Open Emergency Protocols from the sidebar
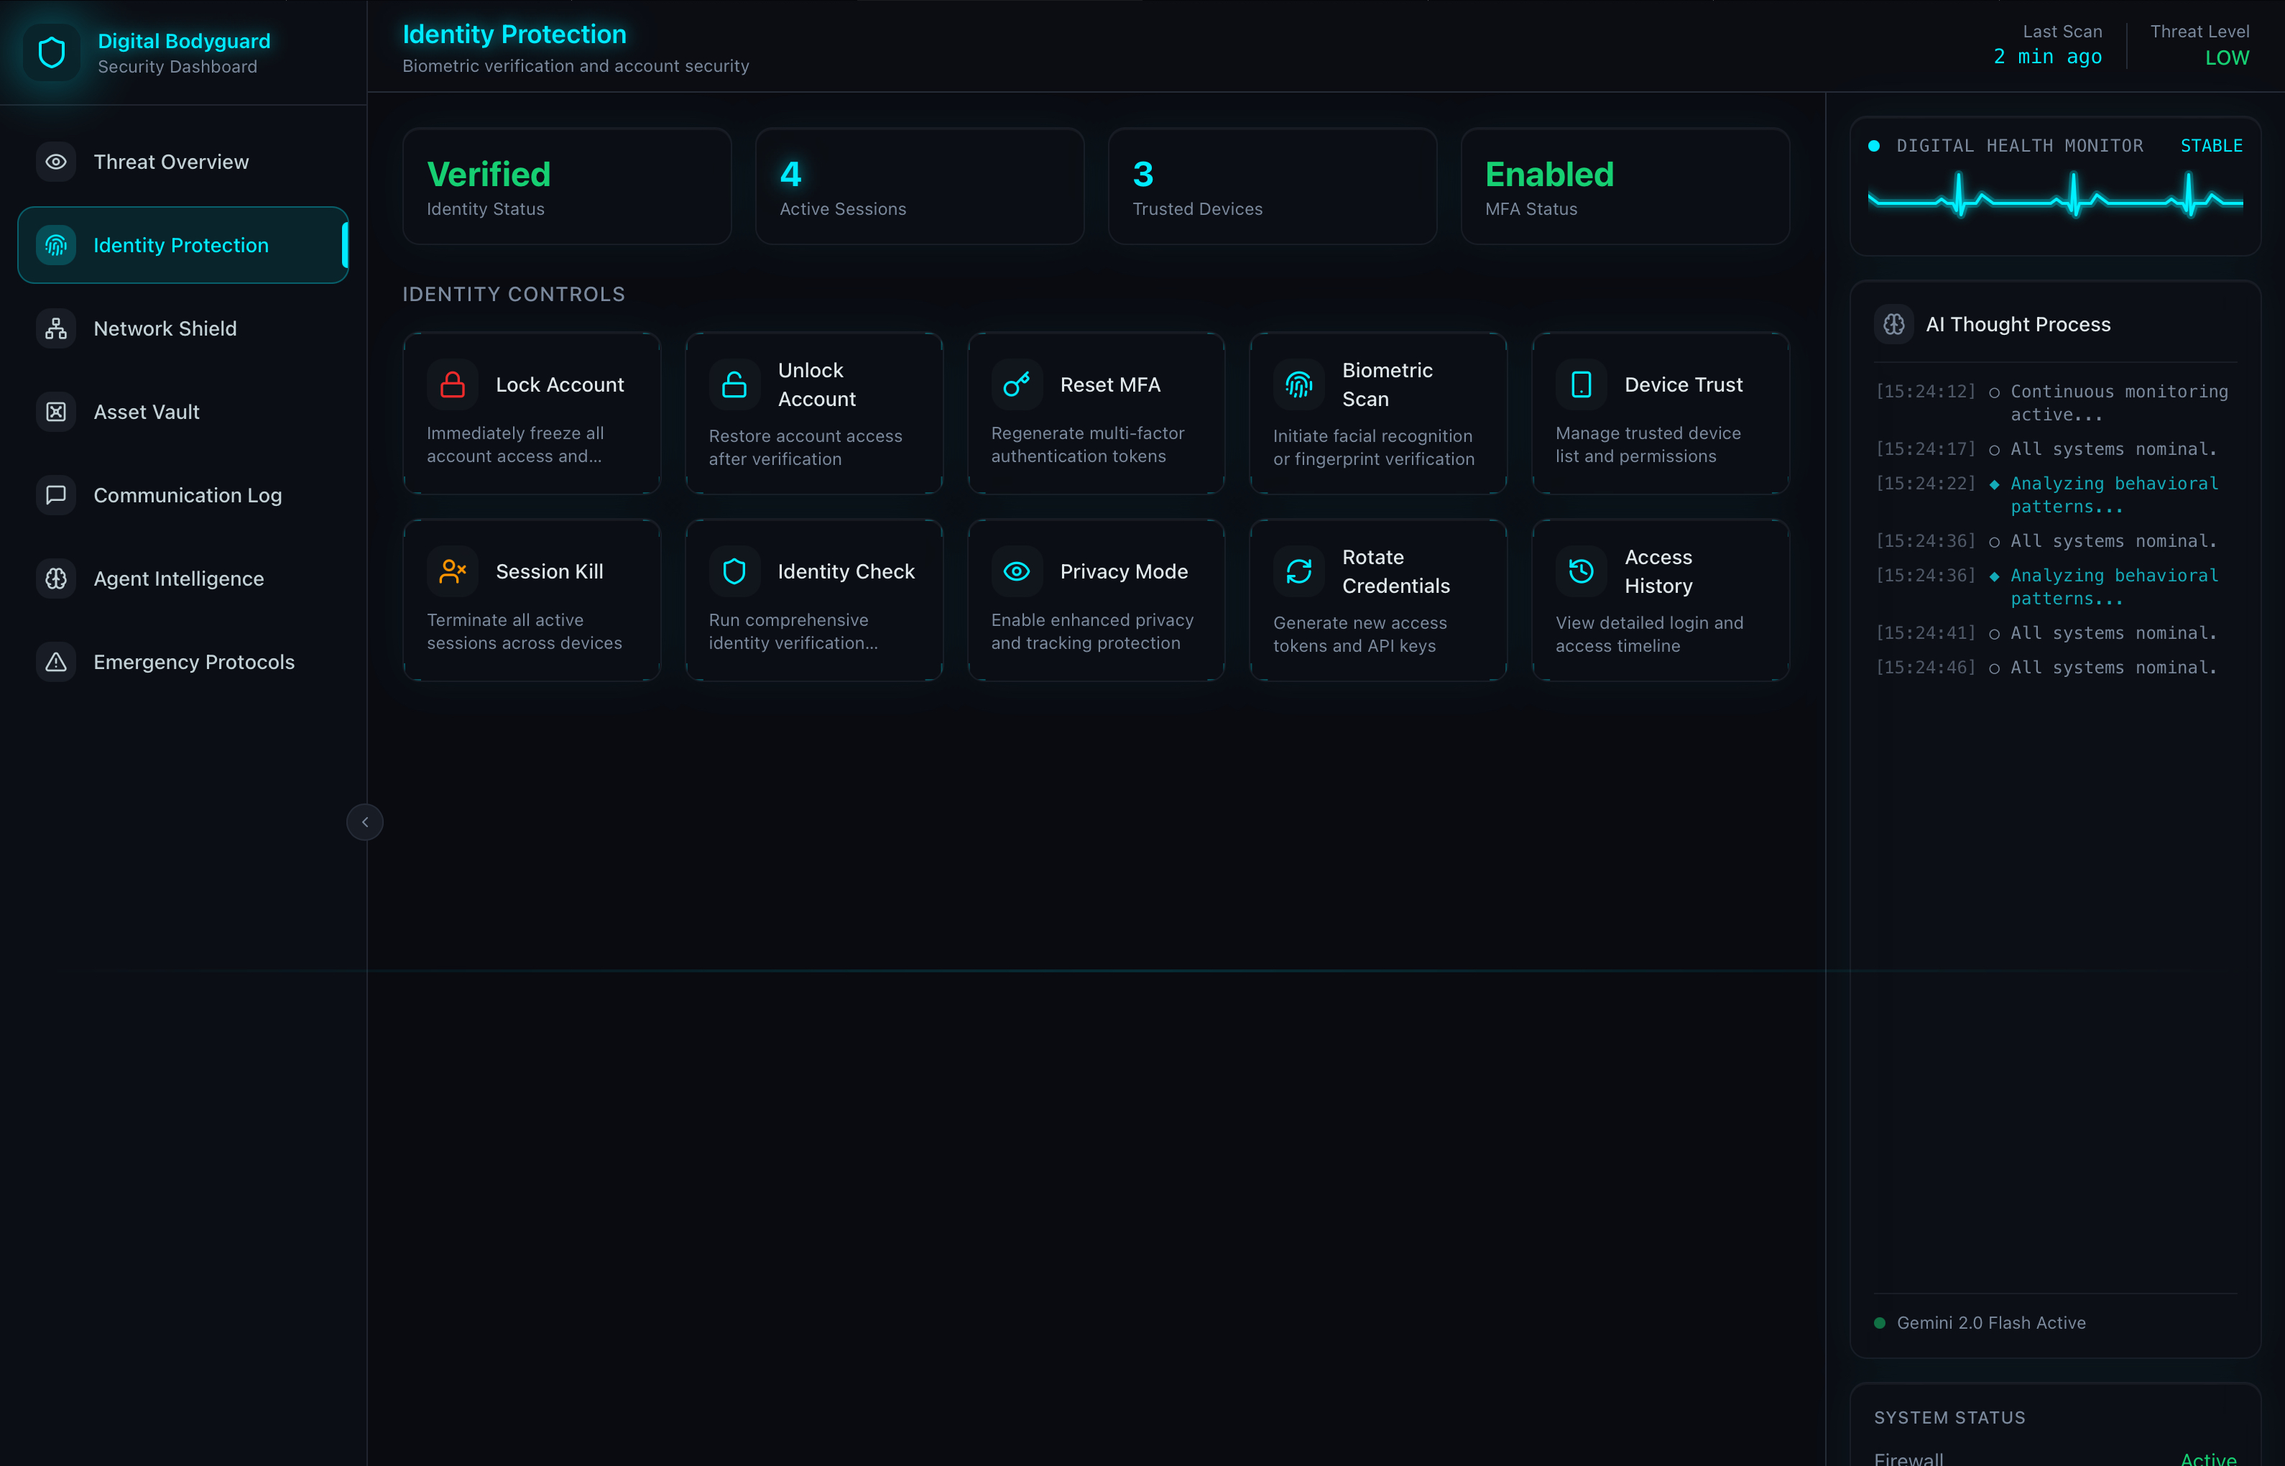Viewport: 2285px width, 1466px height. pyautogui.click(x=194, y=662)
